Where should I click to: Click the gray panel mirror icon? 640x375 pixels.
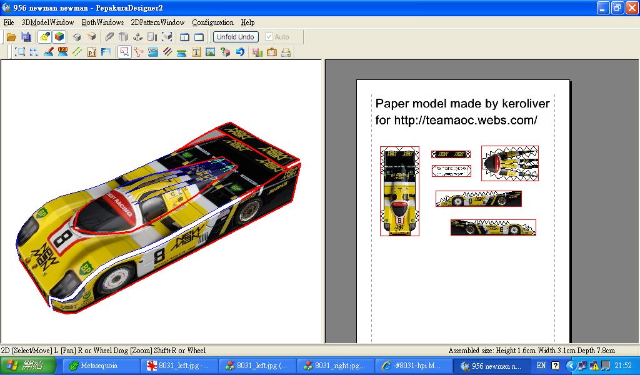tap(152, 37)
